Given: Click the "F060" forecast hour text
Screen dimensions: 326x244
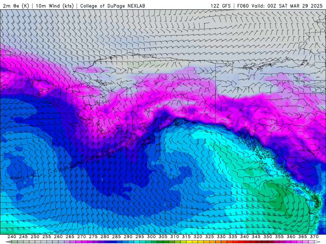Looking at the screenshot, I should [243, 6].
